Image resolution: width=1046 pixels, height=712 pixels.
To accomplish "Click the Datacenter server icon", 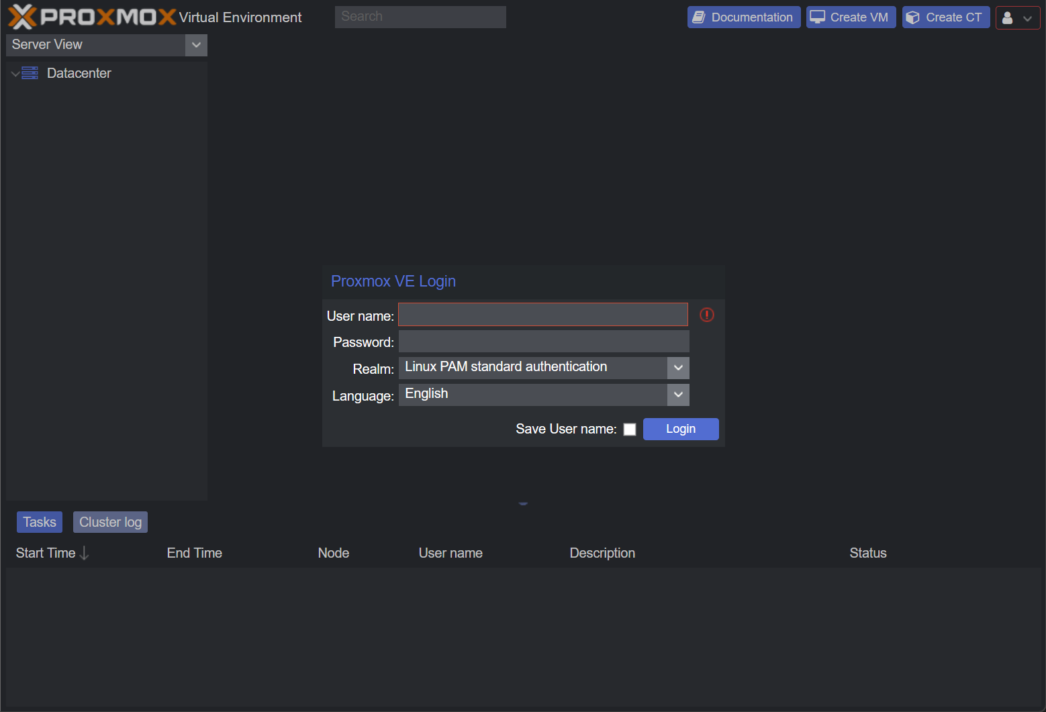I will (x=30, y=73).
